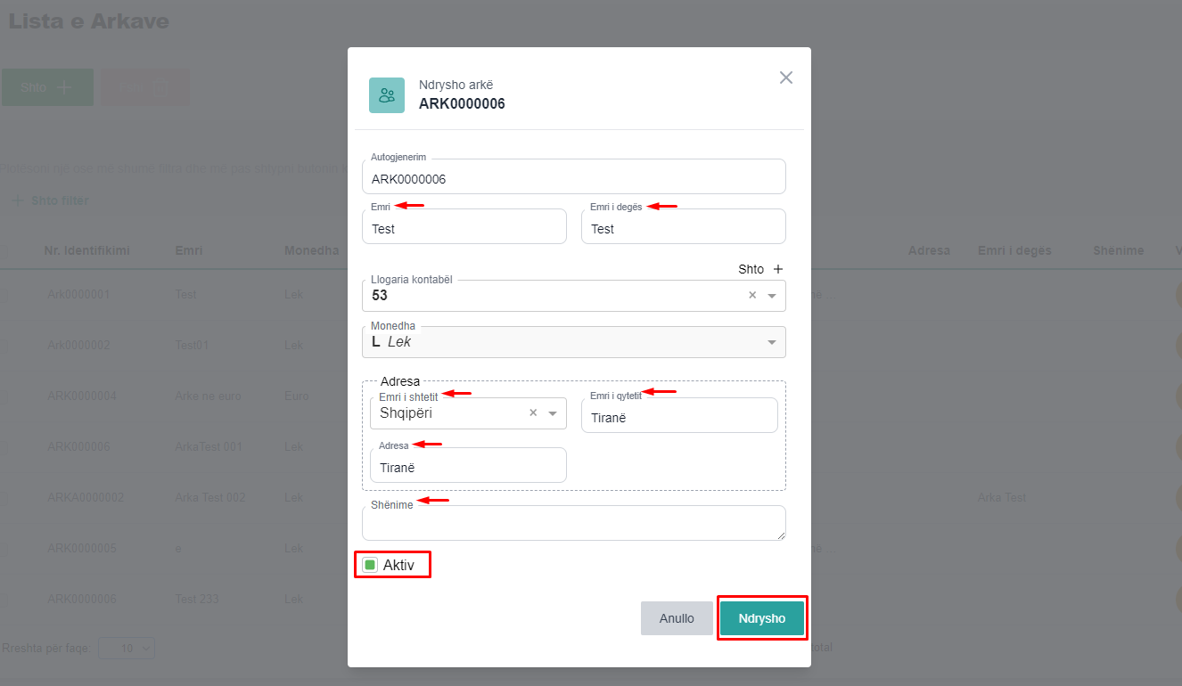Click the plus icon next to Shto
The image size is (1182, 686).
[777, 269]
